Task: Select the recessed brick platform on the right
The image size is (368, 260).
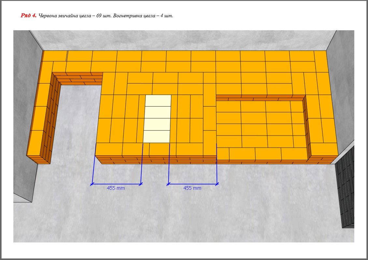Action: (261, 124)
